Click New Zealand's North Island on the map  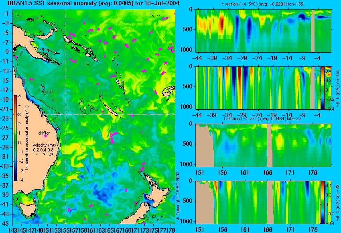[x=158, y=192]
